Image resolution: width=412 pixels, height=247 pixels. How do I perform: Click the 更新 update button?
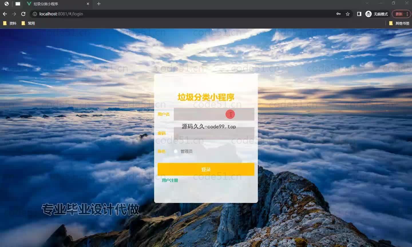coord(399,14)
